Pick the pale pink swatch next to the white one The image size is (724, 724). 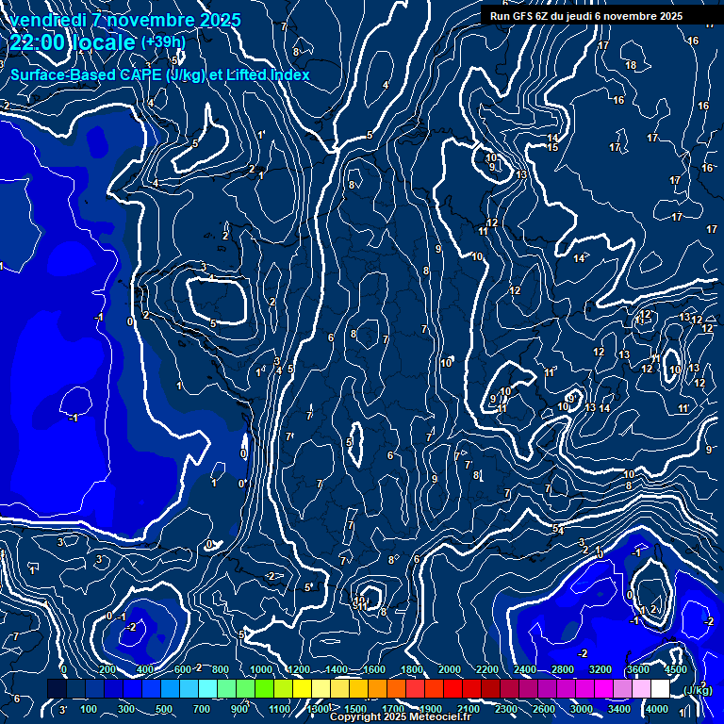pyautogui.click(x=641, y=688)
